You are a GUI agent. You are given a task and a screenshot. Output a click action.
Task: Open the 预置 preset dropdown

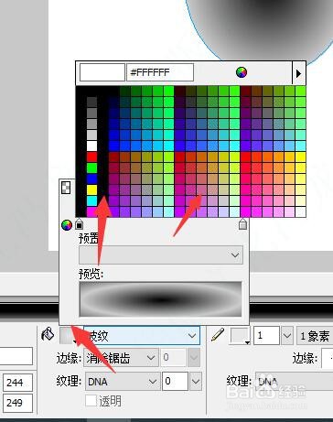click(161, 254)
